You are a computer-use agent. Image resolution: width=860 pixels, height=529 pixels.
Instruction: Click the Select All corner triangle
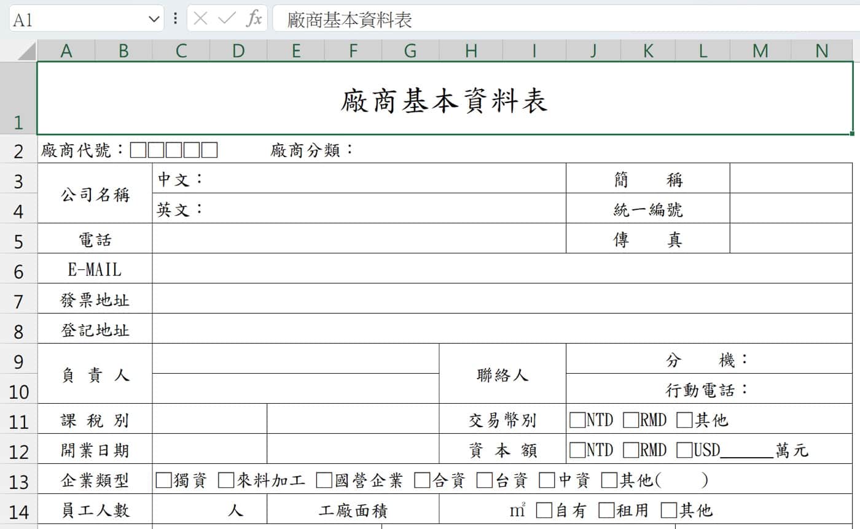pos(27,51)
